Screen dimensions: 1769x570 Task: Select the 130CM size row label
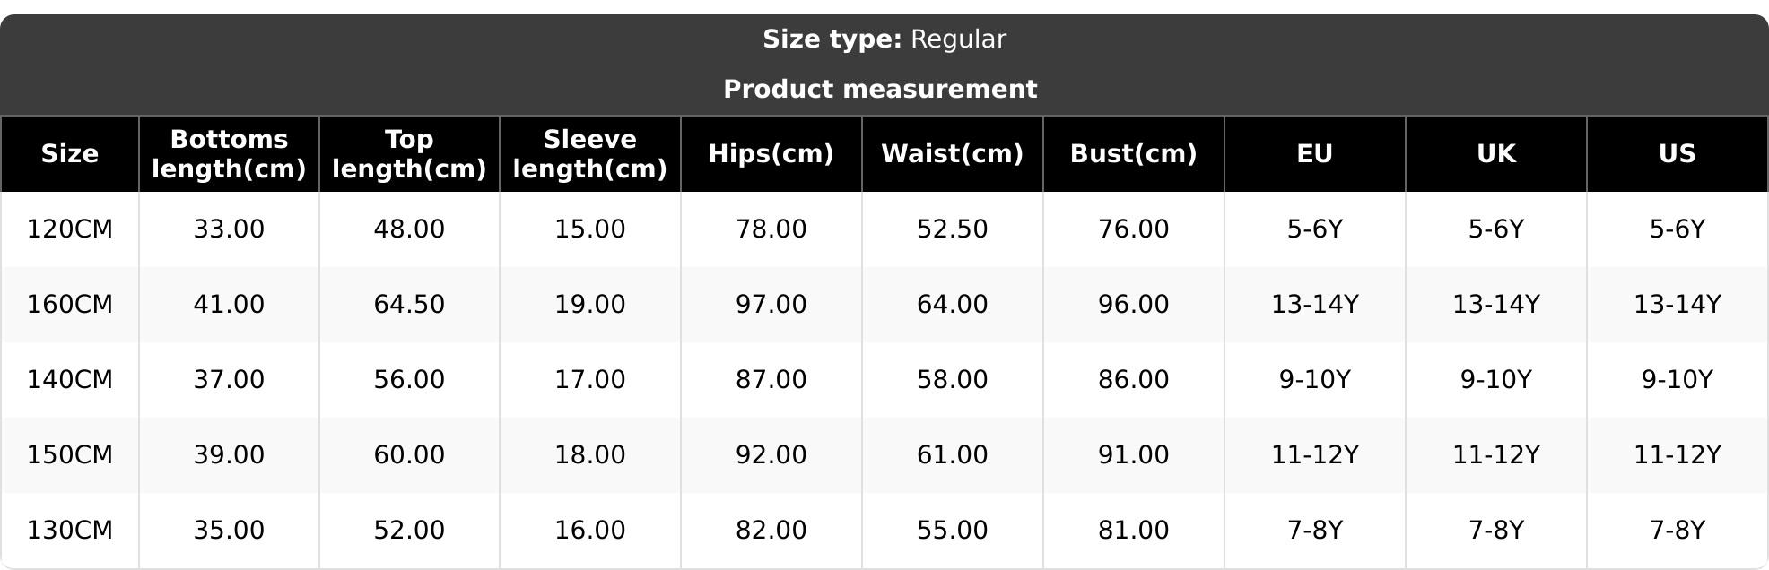click(70, 531)
